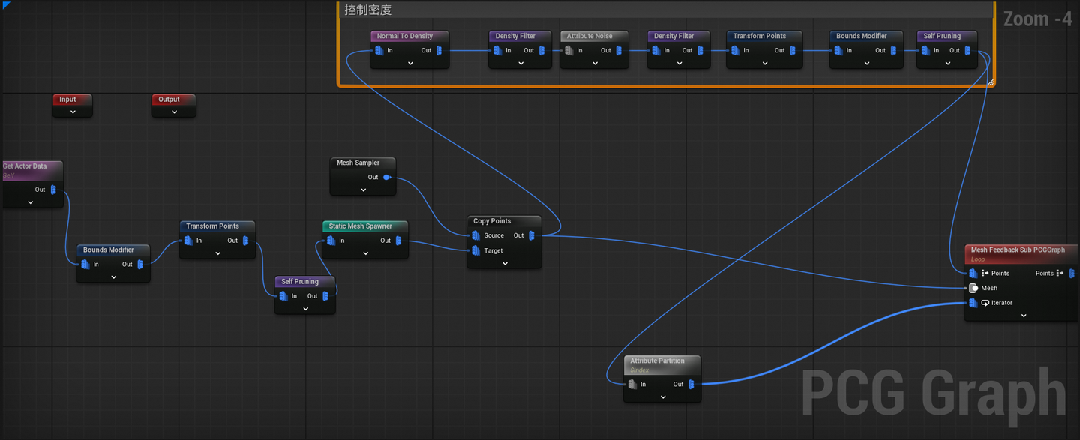Expand the Output node chevron
Image resolution: width=1080 pixels, height=440 pixels.
coord(174,112)
